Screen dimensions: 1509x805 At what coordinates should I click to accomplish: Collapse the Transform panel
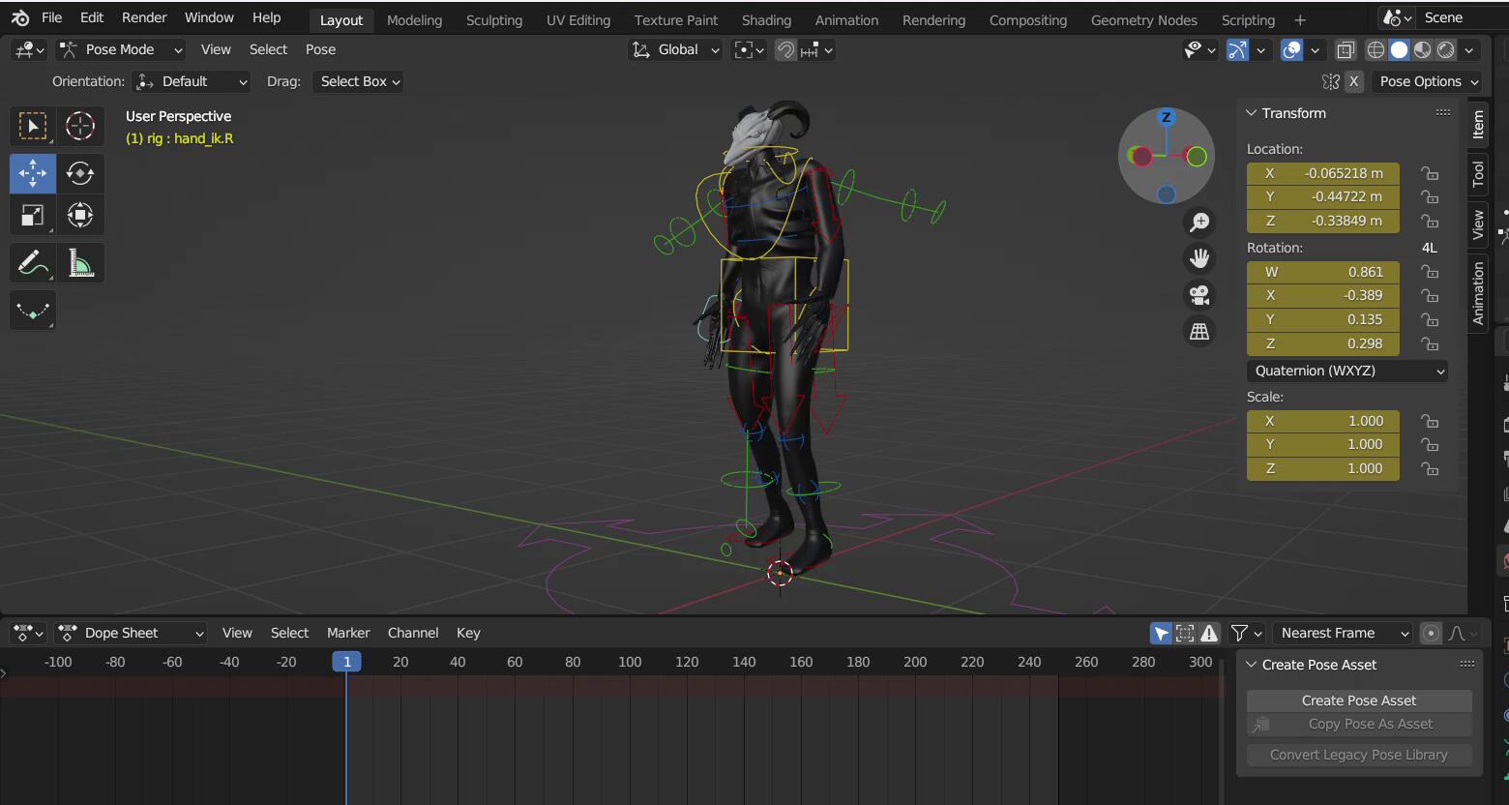(1251, 113)
